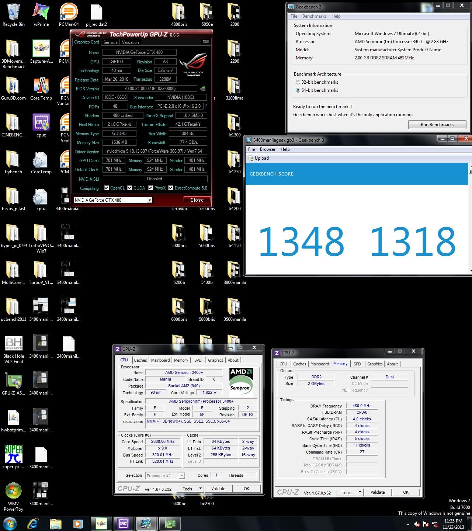Open the frybench folder

(14, 162)
